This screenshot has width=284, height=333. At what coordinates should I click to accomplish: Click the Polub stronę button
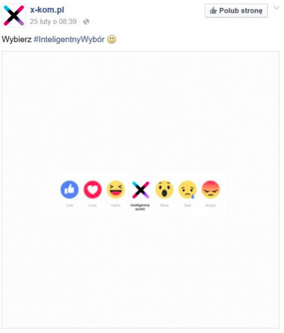click(236, 11)
